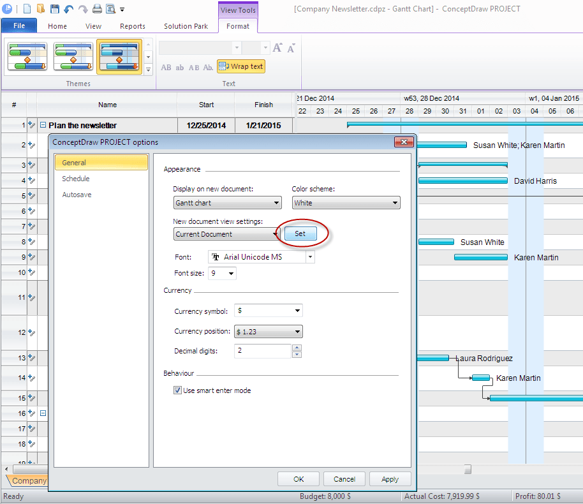Viewport: 583px width, 504px height.
Task: Click the Apply button
Action: pyautogui.click(x=390, y=479)
